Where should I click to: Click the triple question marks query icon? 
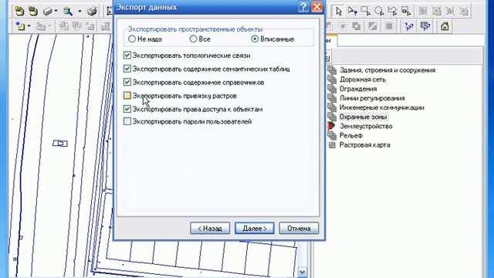(408, 26)
